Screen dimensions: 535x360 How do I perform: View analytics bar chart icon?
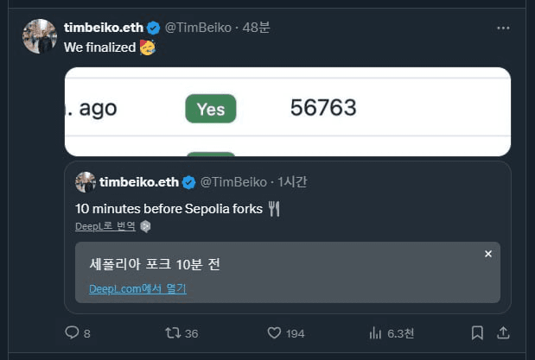point(375,332)
